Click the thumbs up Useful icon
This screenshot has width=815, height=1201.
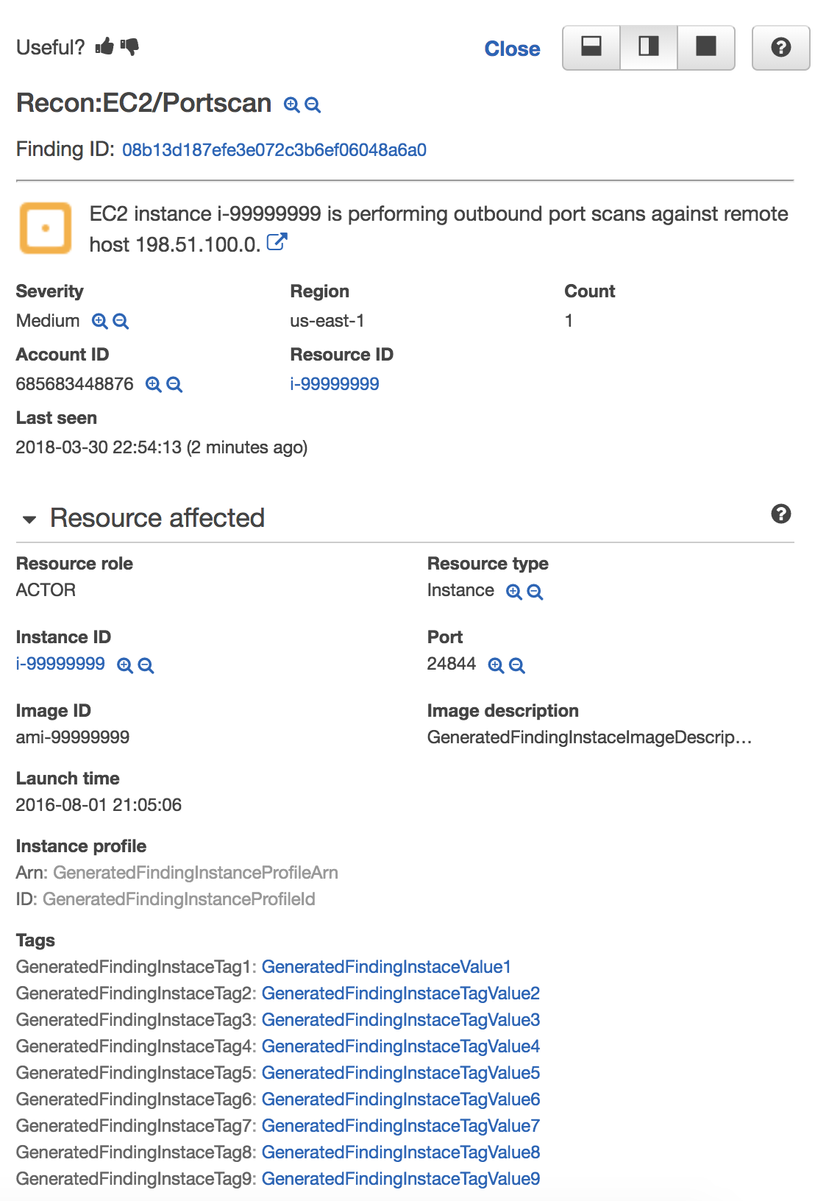104,46
